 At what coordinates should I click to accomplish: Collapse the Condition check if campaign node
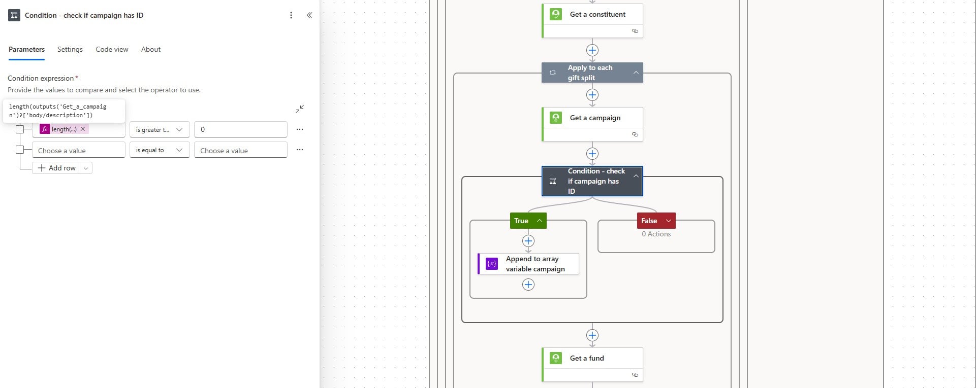[636, 176]
